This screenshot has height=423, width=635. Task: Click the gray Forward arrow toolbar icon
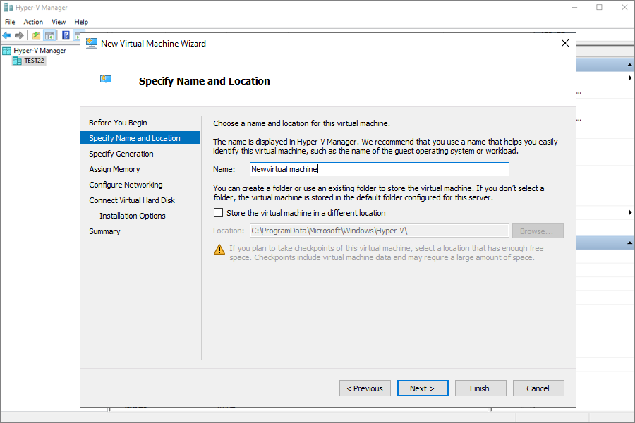coord(19,36)
